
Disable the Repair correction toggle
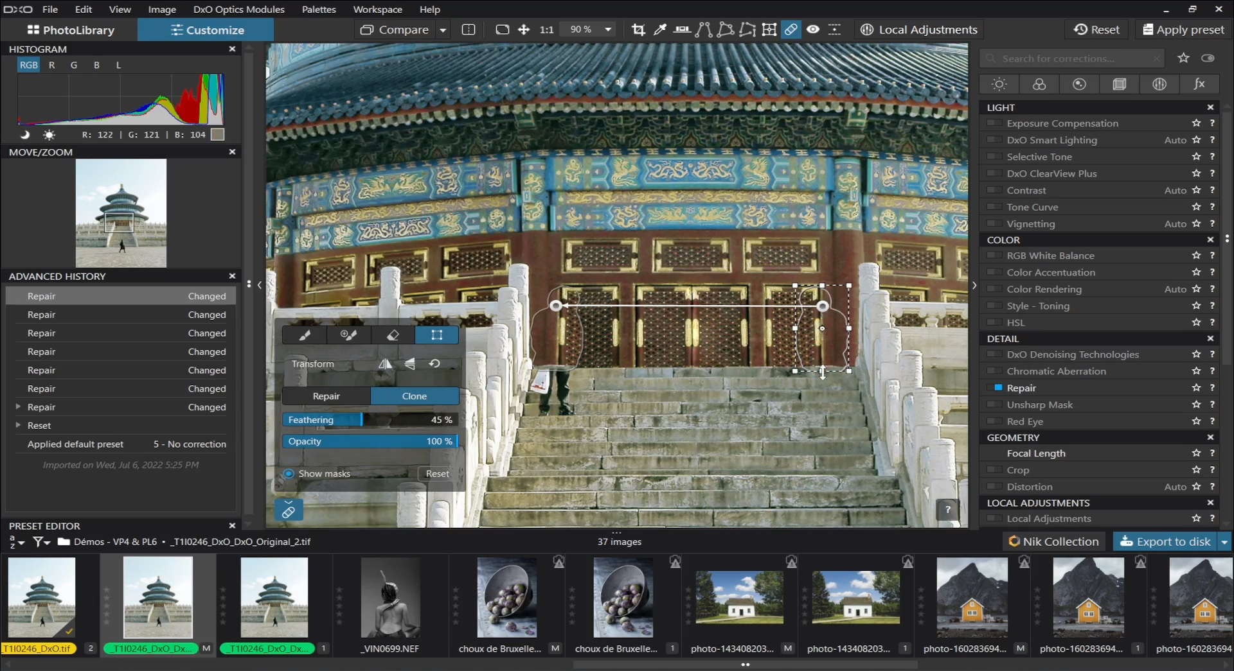point(995,387)
